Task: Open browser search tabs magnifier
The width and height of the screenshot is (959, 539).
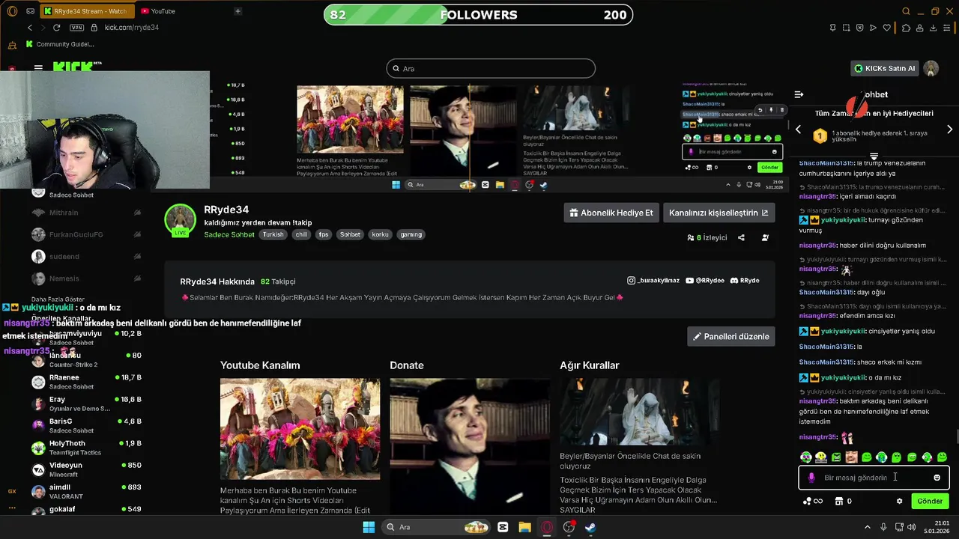Action: [x=906, y=11]
